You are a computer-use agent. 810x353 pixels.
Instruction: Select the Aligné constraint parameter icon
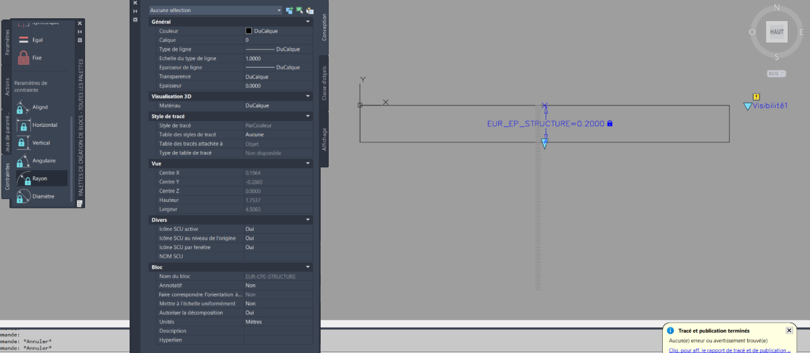click(x=24, y=107)
